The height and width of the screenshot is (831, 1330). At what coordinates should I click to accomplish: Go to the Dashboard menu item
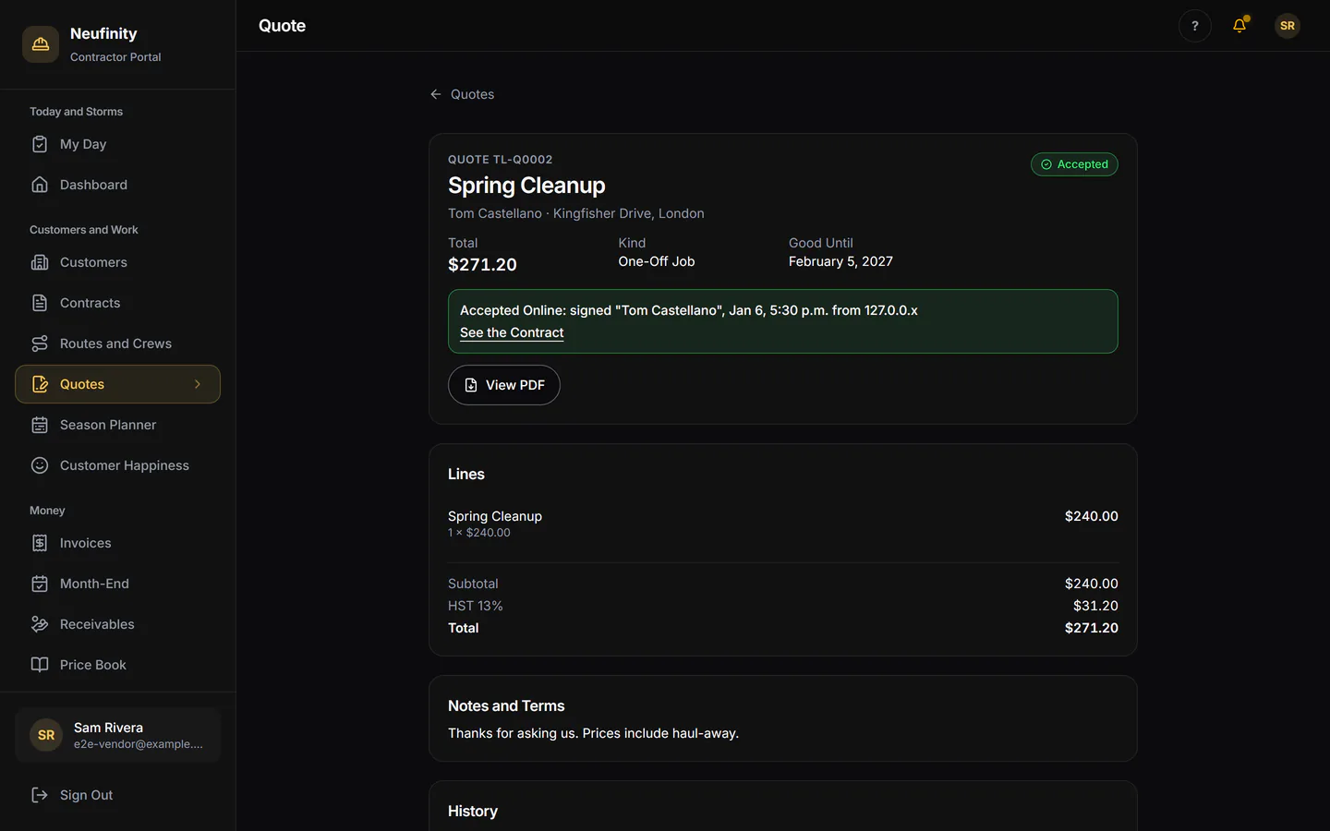[117, 185]
